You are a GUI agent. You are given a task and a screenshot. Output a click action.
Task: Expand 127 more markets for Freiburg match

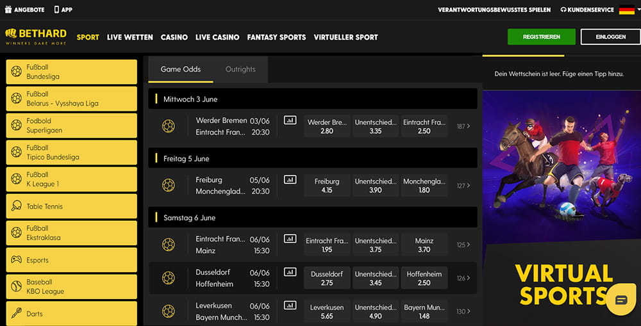click(463, 186)
